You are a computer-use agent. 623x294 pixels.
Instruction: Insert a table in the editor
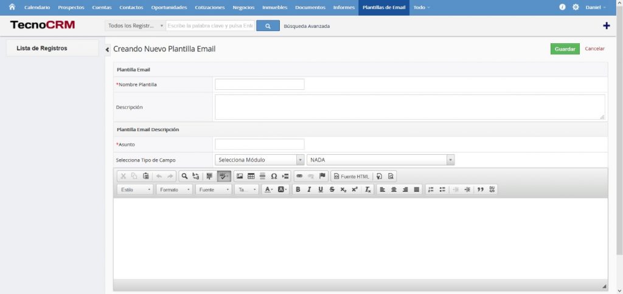coord(251,176)
